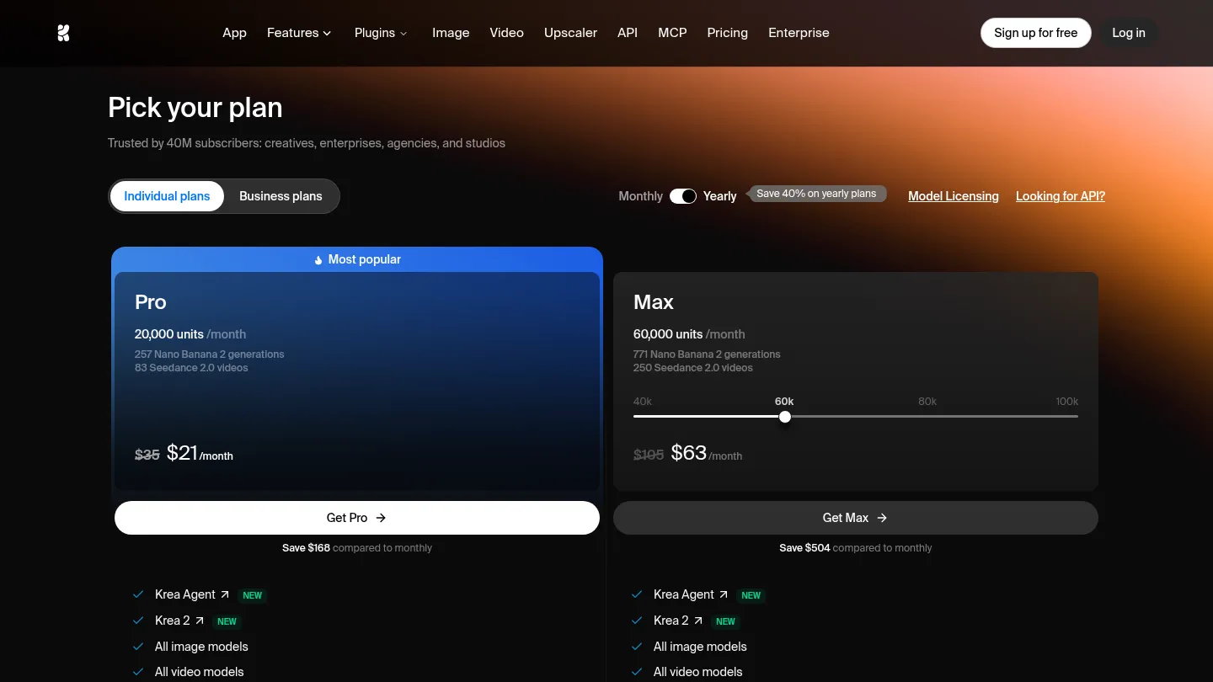Image resolution: width=1213 pixels, height=682 pixels.
Task: Select the Yearly billing label
Action: [x=719, y=196]
